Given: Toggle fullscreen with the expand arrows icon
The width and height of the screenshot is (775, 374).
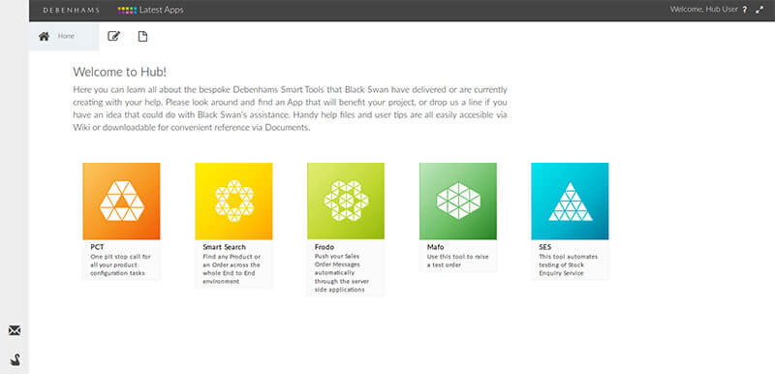Looking at the screenshot, I should [x=759, y=10].
